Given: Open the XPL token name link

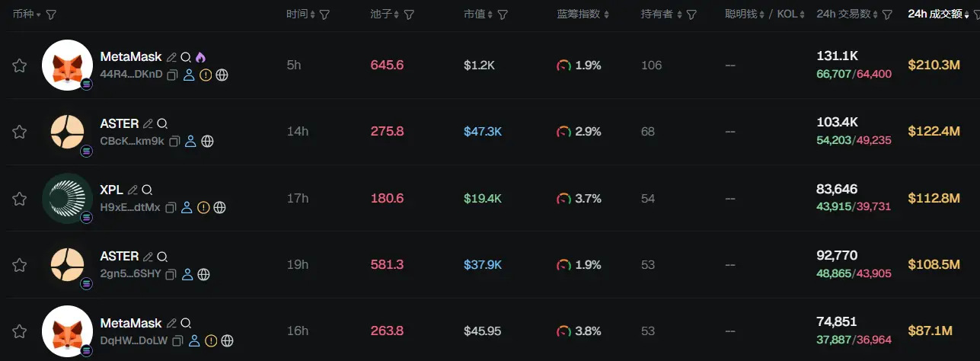Looking at the screenshot, I should tap(111, 190).
